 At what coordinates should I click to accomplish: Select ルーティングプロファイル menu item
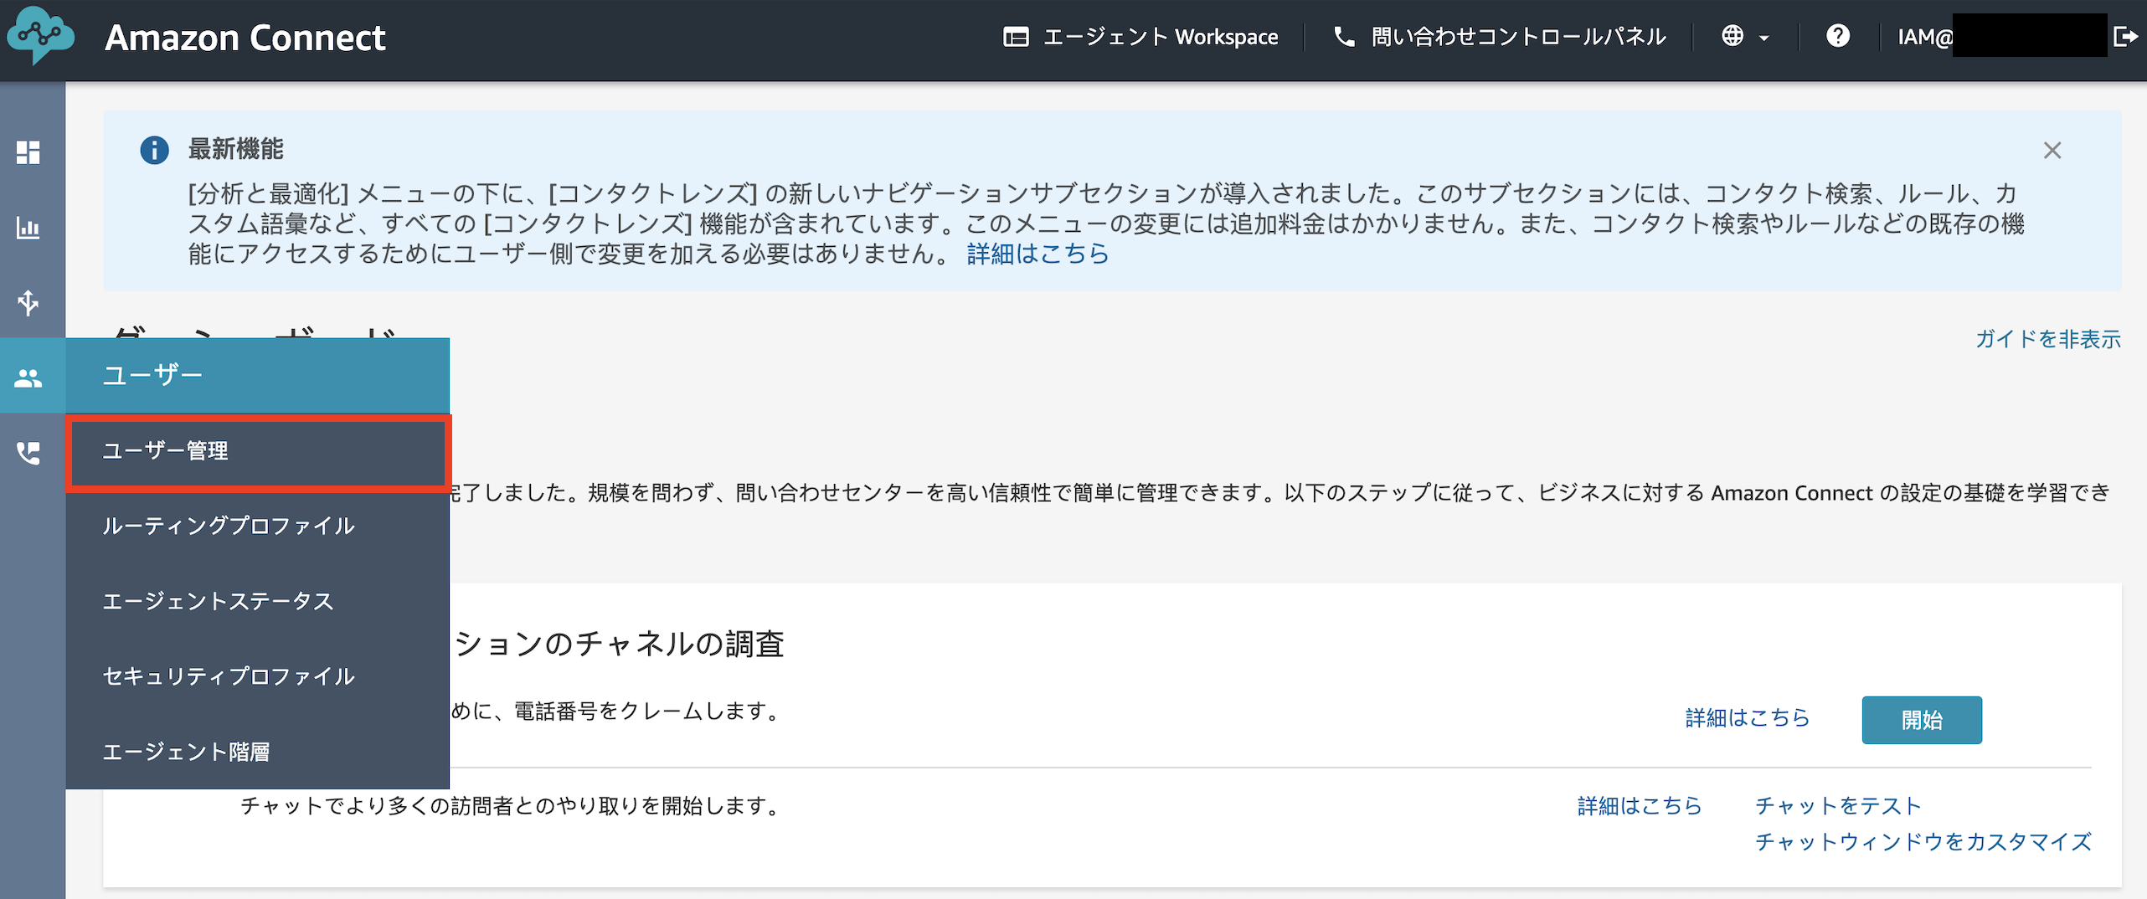pos(258,526)
